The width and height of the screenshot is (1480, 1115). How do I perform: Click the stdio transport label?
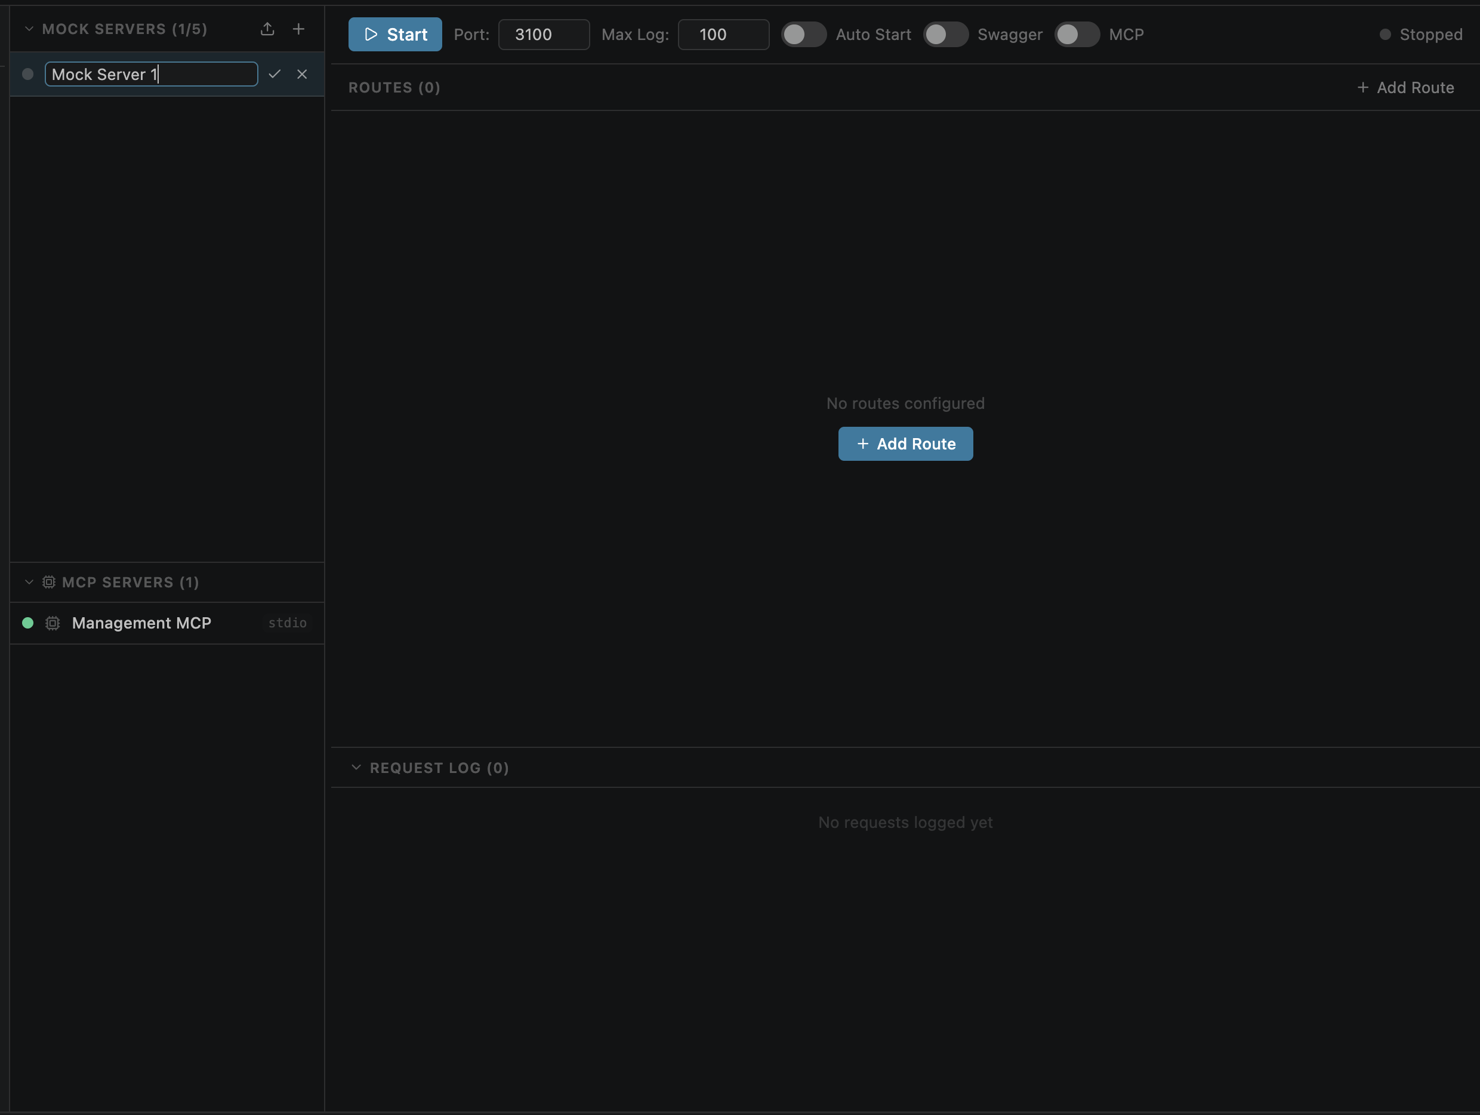(288, 623)
